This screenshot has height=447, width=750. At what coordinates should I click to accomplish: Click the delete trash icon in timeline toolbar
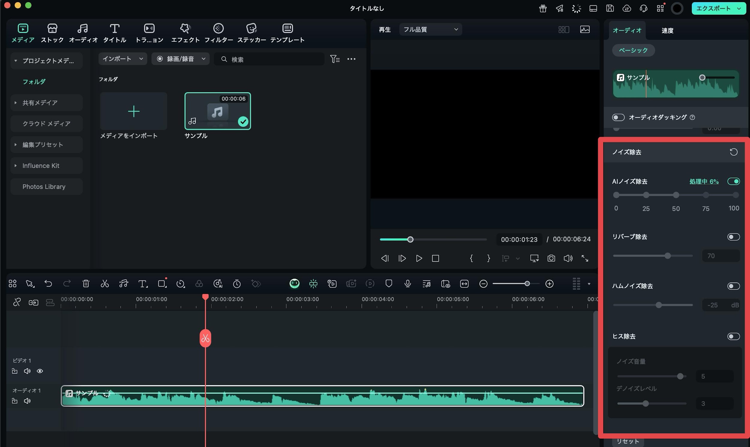pos(86,283)
